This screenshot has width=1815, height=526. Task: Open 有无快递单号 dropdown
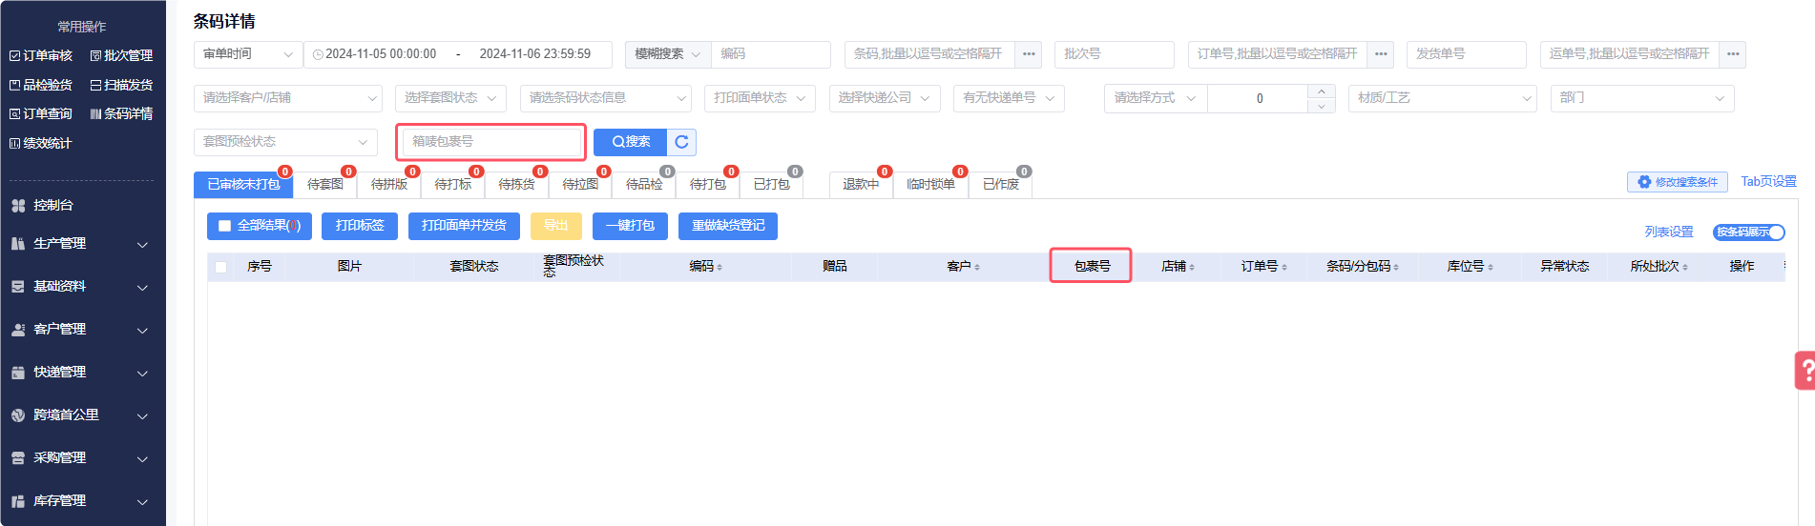[x=1009, y=98]
